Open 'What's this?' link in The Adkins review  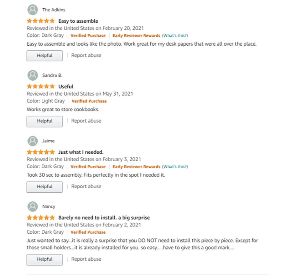coord(175,36)
